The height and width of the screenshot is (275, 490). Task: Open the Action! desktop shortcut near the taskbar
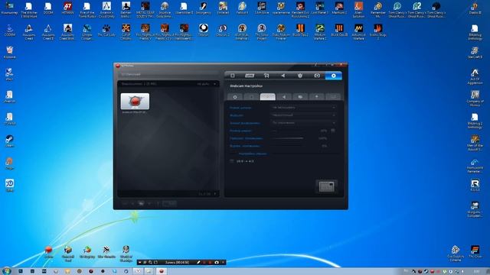pyautogui.click(x=48, y=252)
